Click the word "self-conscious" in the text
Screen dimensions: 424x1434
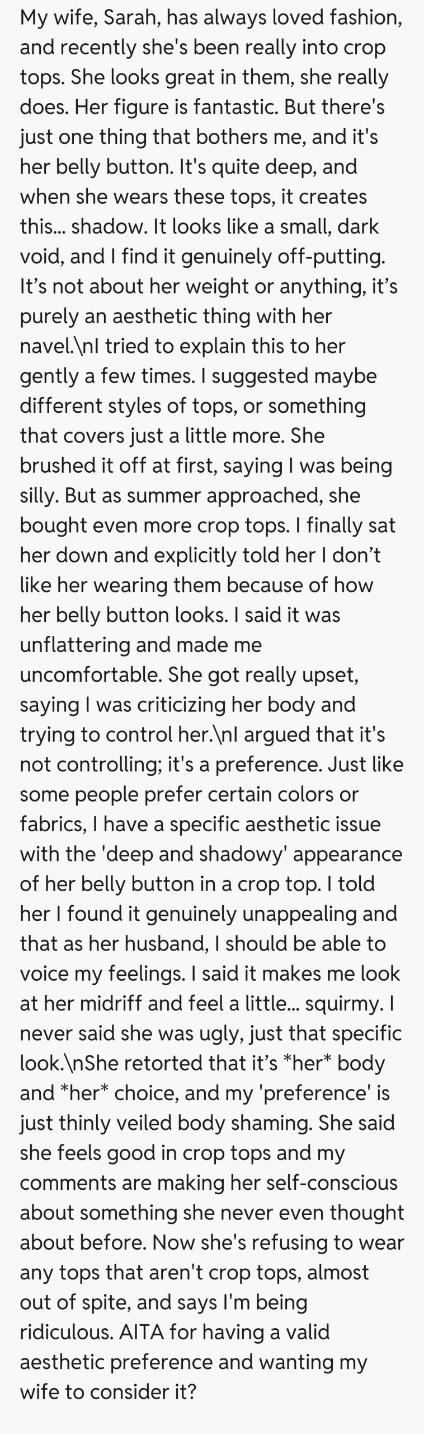324,1182
